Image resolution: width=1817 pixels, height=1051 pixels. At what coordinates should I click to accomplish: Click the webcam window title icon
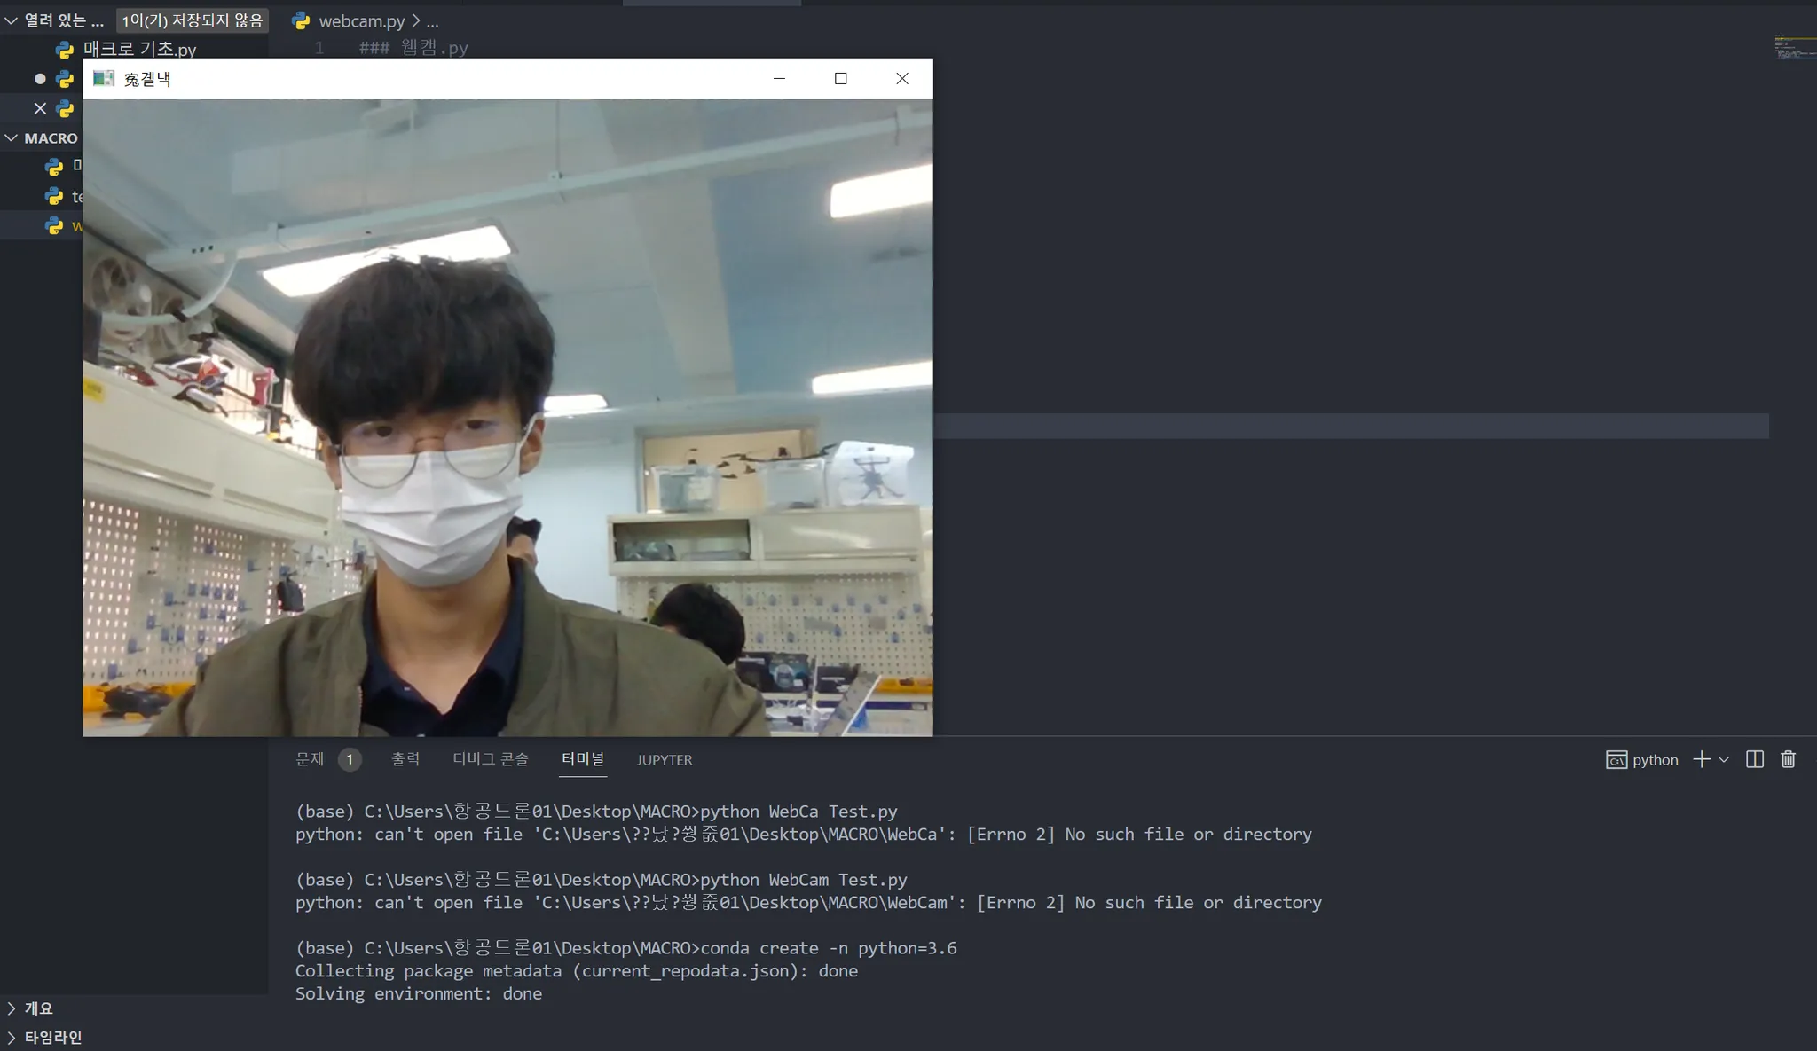pyautogui.click(x=104, y=78)
